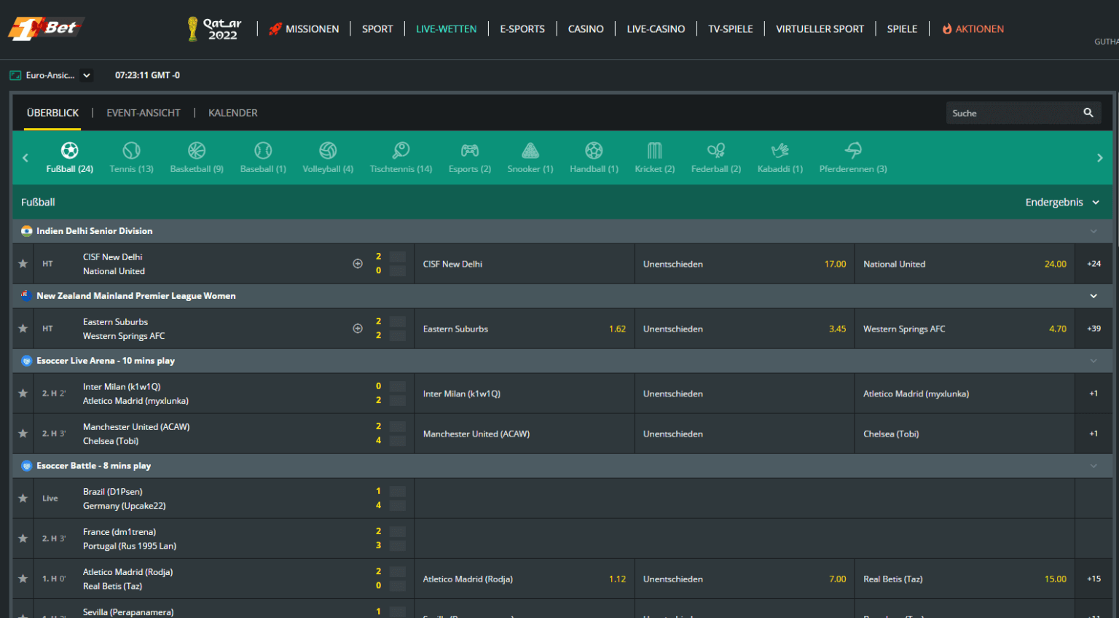Click the Suche search field
Screen dimensions: 1119x618
[x=1013, y=113]
